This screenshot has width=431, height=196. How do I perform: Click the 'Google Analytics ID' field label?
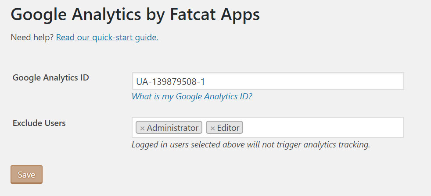51,78
